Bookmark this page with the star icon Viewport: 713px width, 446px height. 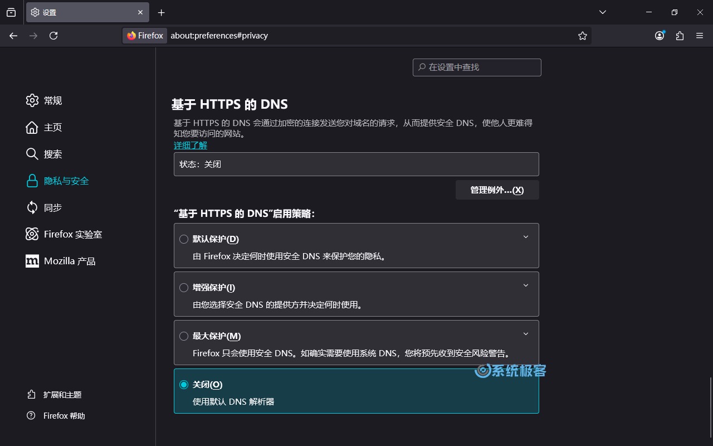[583, 36]
